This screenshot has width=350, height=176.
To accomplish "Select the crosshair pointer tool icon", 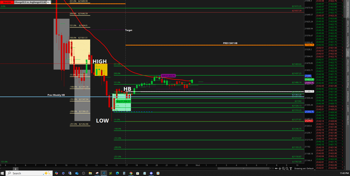I will [280, 168].
